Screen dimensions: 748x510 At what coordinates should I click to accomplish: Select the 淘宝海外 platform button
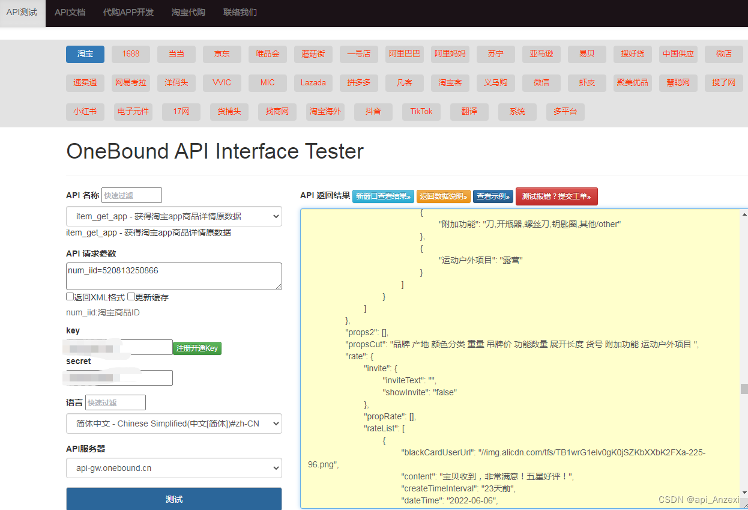325,112
